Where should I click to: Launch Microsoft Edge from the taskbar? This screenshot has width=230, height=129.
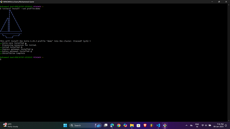112,125
